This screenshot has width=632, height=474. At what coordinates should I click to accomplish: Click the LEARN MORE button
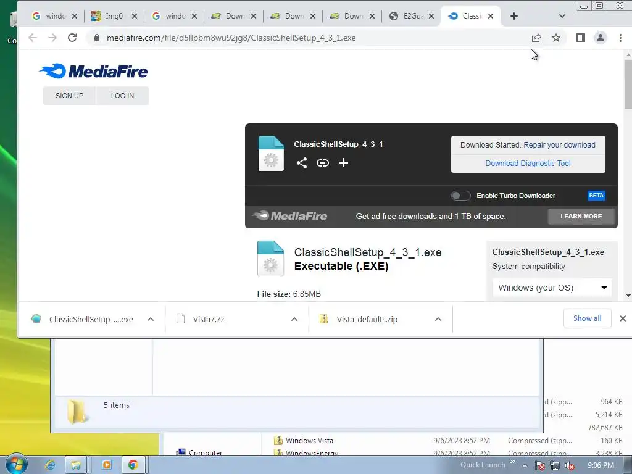pyautogui.click(x=581, y=217)
